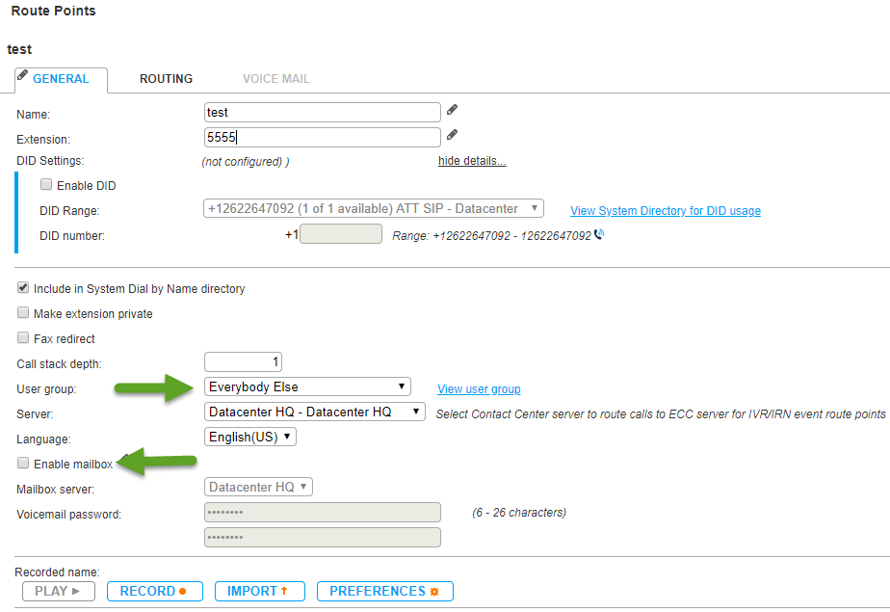
Task: Click pencil icon on GENERAL tab
Action: [23, 74]
